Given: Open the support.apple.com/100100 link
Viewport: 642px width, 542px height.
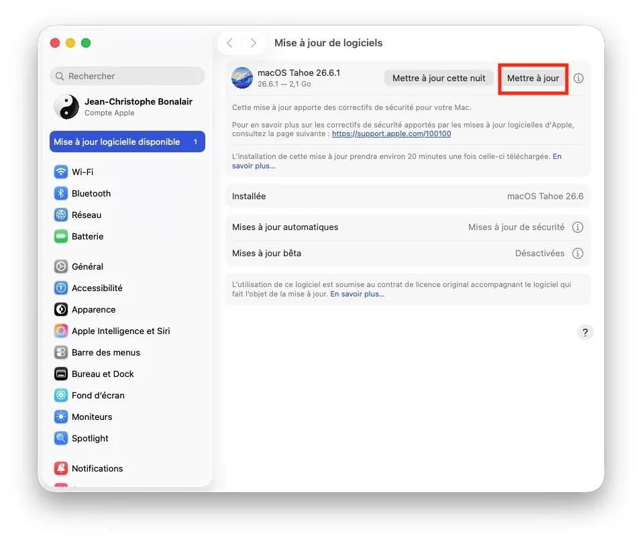Looking at the screenshot, I should [391, 134].
